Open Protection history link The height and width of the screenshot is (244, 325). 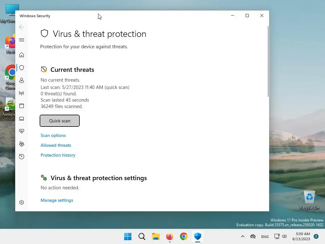(58, 155)
